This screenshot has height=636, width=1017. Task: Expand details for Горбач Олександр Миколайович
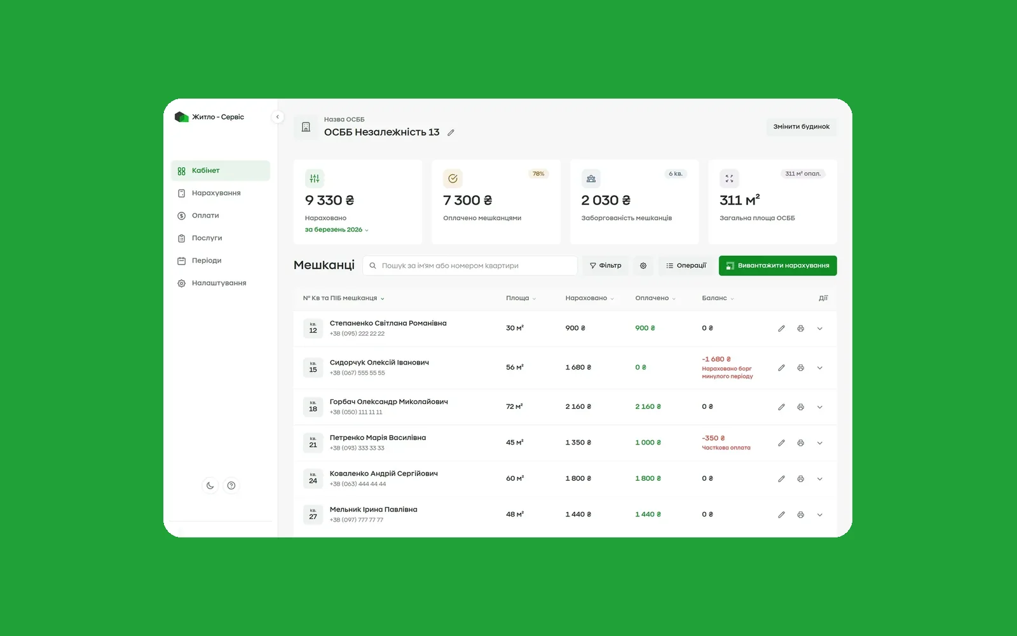[x=819, y=407]
